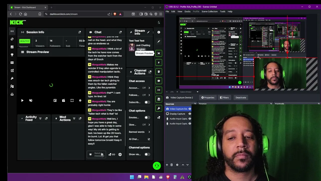Image resolution: width=321 pixels, height=181 pixels.
Task: Toggle the Show viewer count switch
Action: [147, 154]
